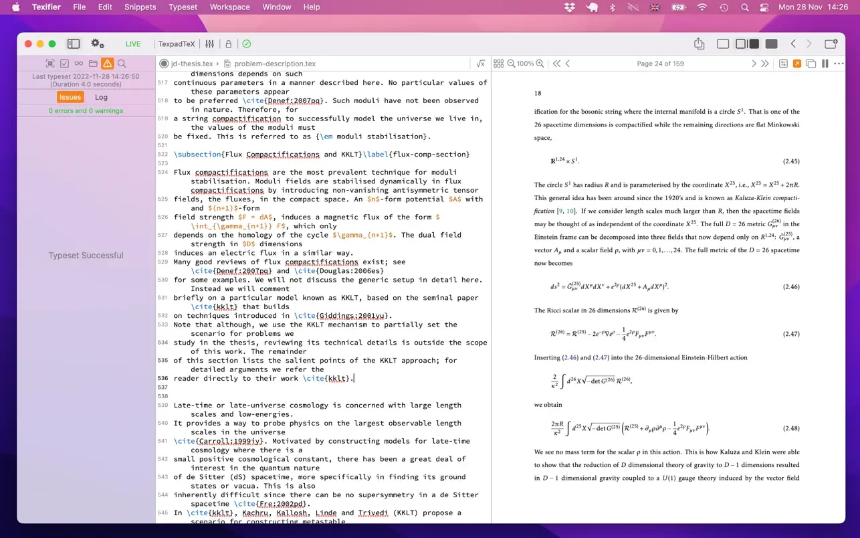This screenshot has height=538, width=860.
Task: Click the clock date 'Mon 28 Nov 14:26'
Action: pos(813,7)
